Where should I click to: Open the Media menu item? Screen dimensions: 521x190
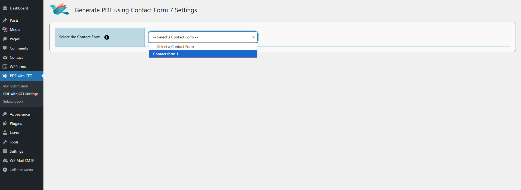tap(15, 30)
